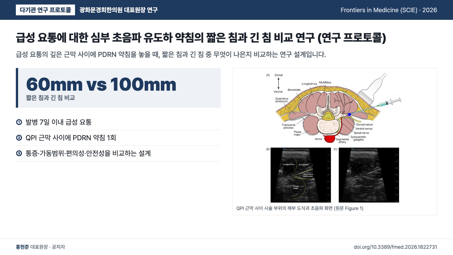
Task: Click the ultrasound probe illustration
Action: pos(372,89)
